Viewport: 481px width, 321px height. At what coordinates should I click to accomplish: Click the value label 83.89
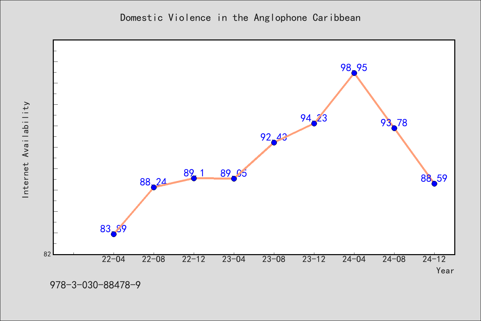click(114, 229)
